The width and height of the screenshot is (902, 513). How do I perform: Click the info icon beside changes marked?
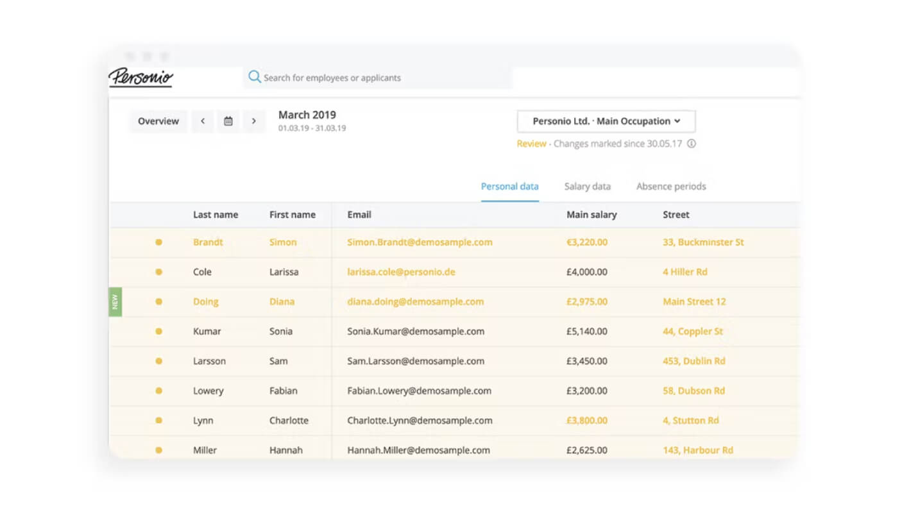pos(692,144)
